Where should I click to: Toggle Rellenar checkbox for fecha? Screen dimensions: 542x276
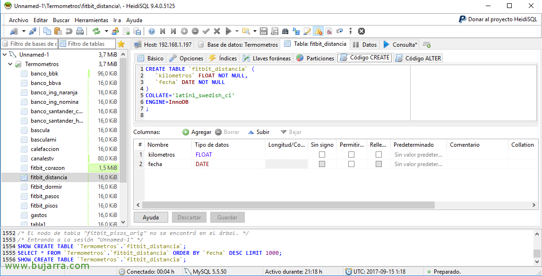379,164
